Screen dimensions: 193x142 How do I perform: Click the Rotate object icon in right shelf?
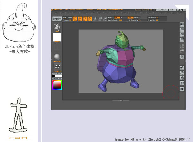182,78
